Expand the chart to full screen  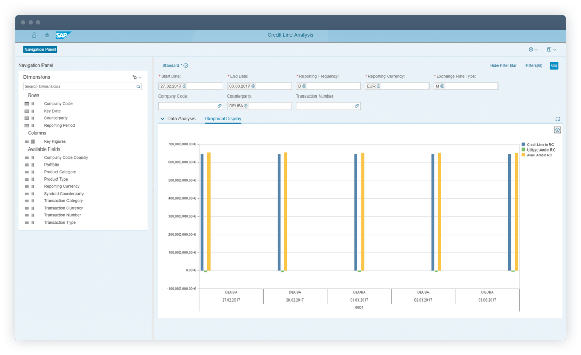coord(558,119)
